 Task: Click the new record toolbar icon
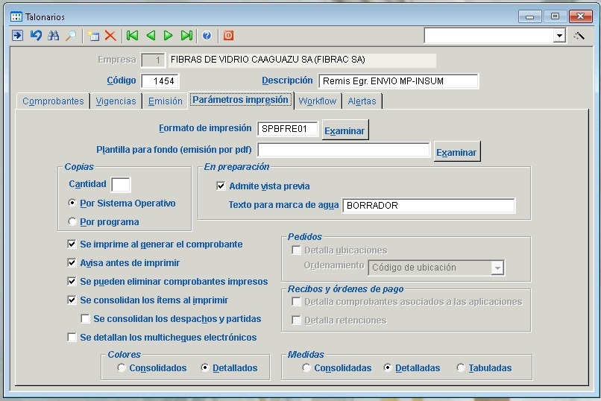[x=92, y=36]
